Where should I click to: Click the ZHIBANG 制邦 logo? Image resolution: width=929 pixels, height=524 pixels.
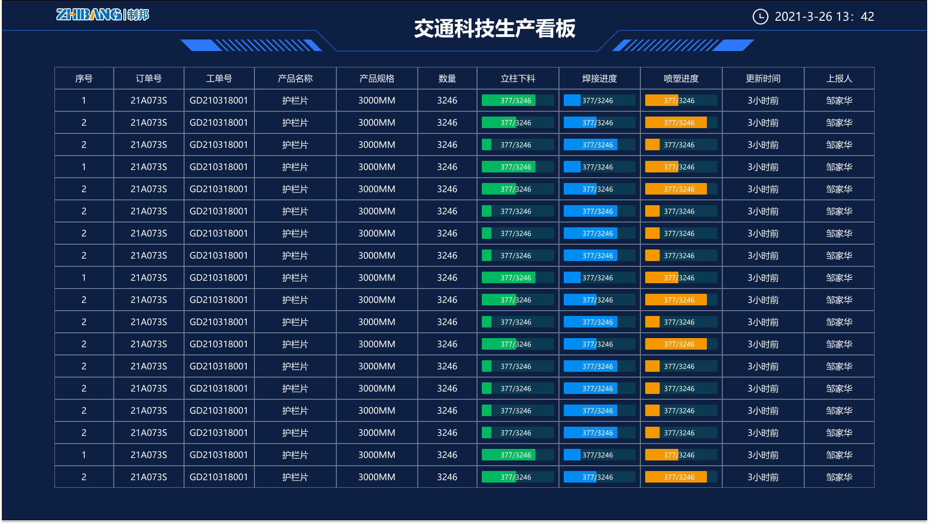point(103,15)
